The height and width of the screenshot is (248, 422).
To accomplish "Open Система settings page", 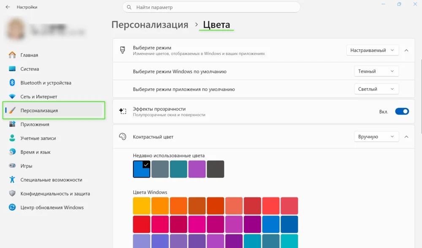I will tap(54, 69).
